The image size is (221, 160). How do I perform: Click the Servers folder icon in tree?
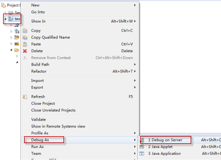tap(11, 12)
